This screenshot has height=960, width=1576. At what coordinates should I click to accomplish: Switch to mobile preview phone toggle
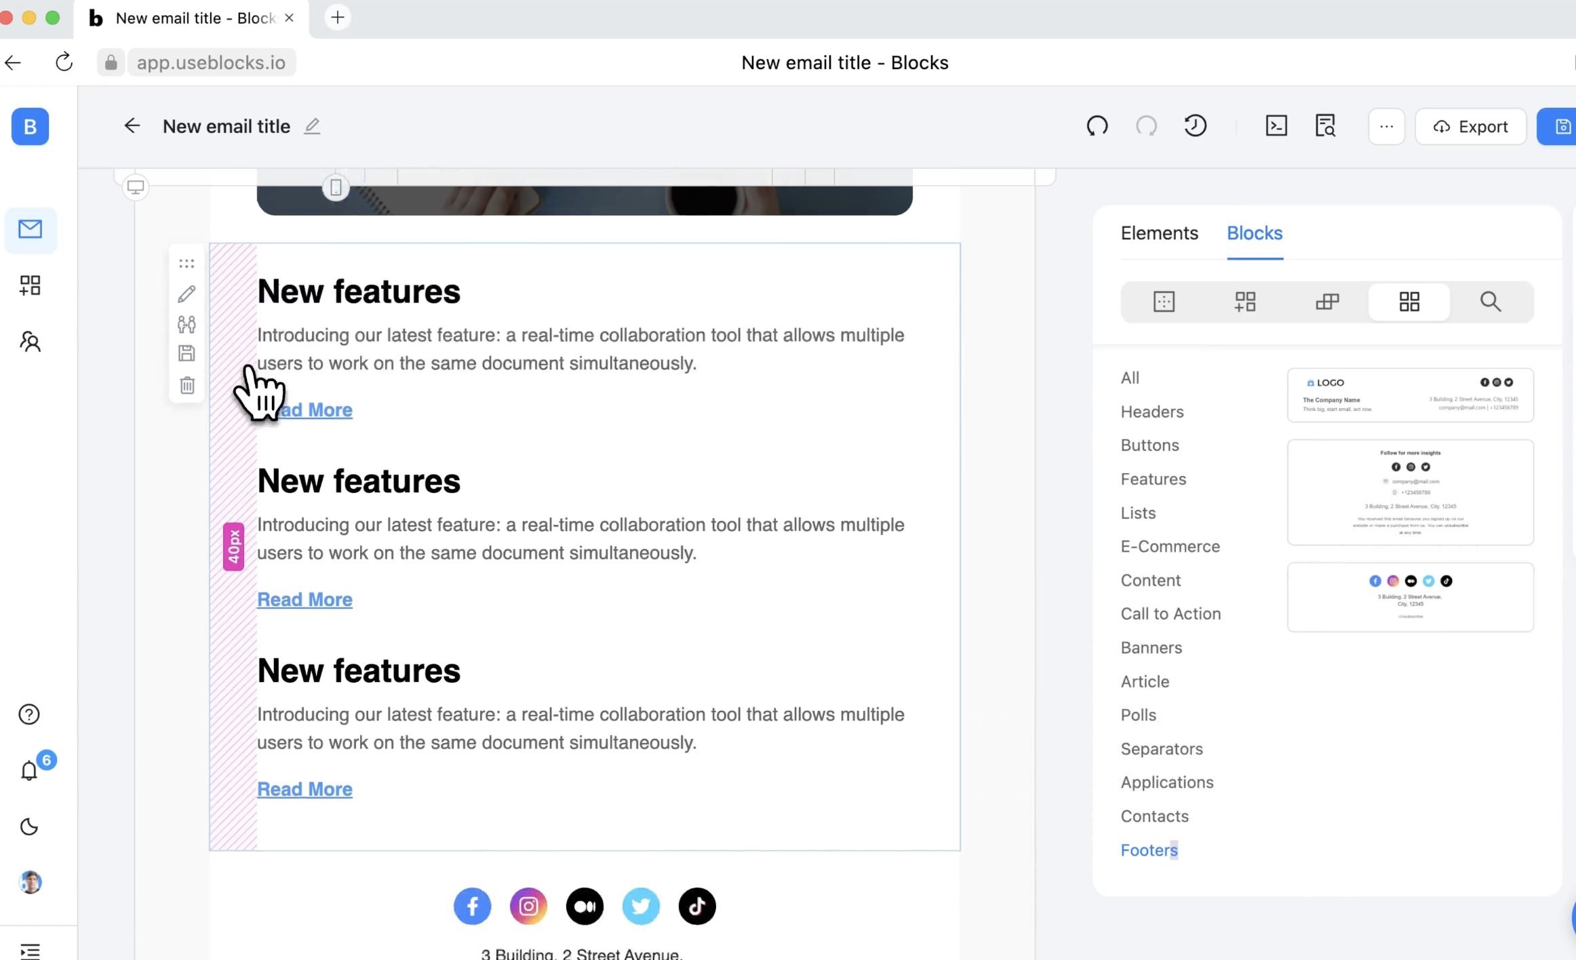click(x=336, y=187)
